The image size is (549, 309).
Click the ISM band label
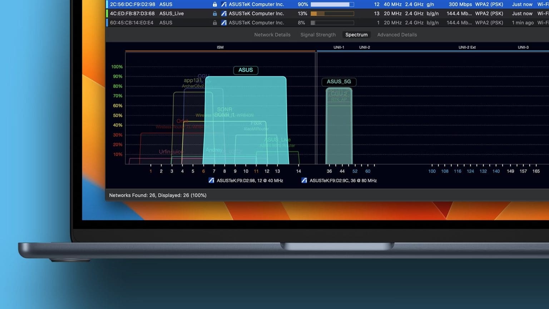[220, 47]
